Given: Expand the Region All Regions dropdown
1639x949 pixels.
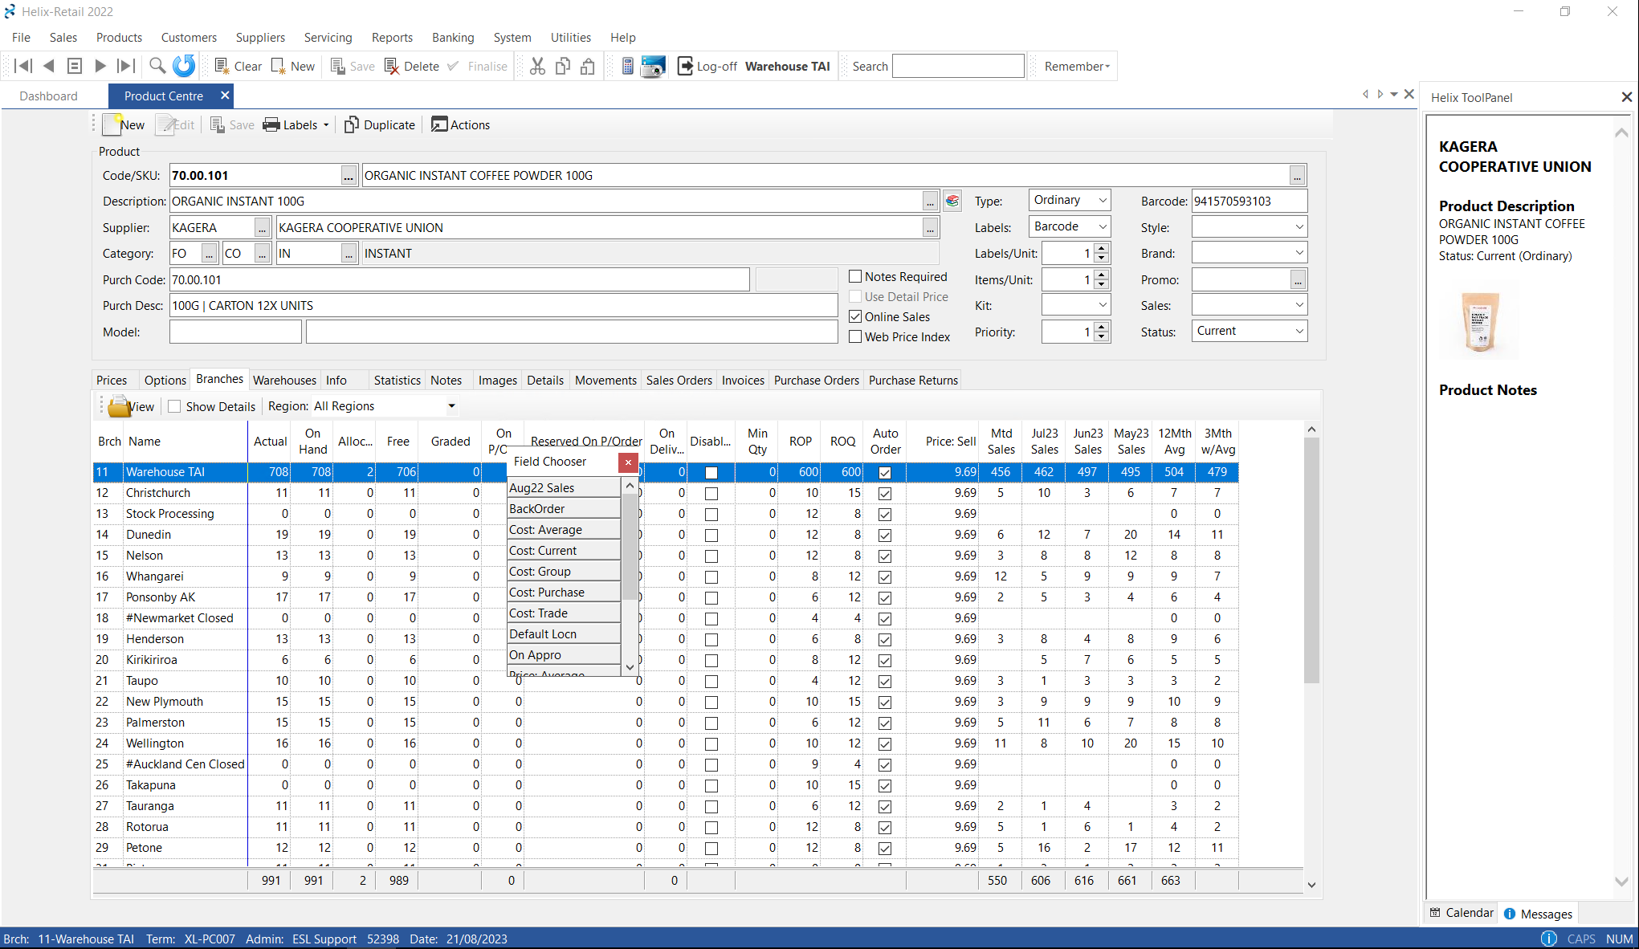Looking at the screenshot, I should (451, 406).
